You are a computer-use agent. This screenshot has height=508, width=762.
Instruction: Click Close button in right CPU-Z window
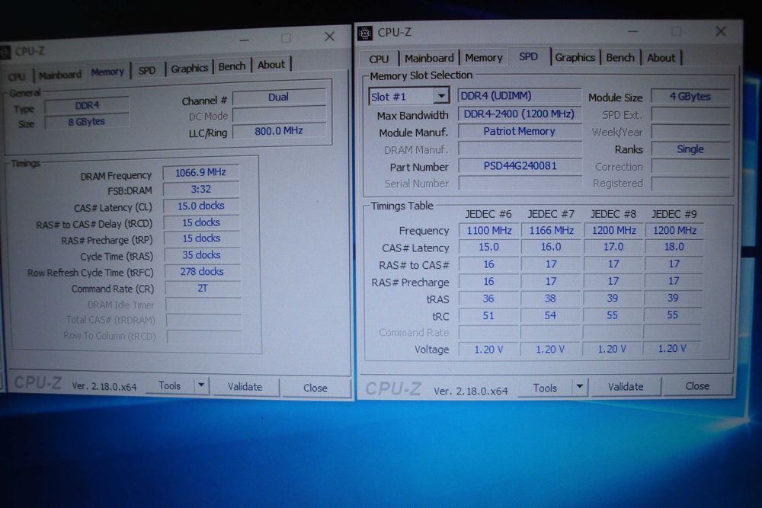pos(697,385)
